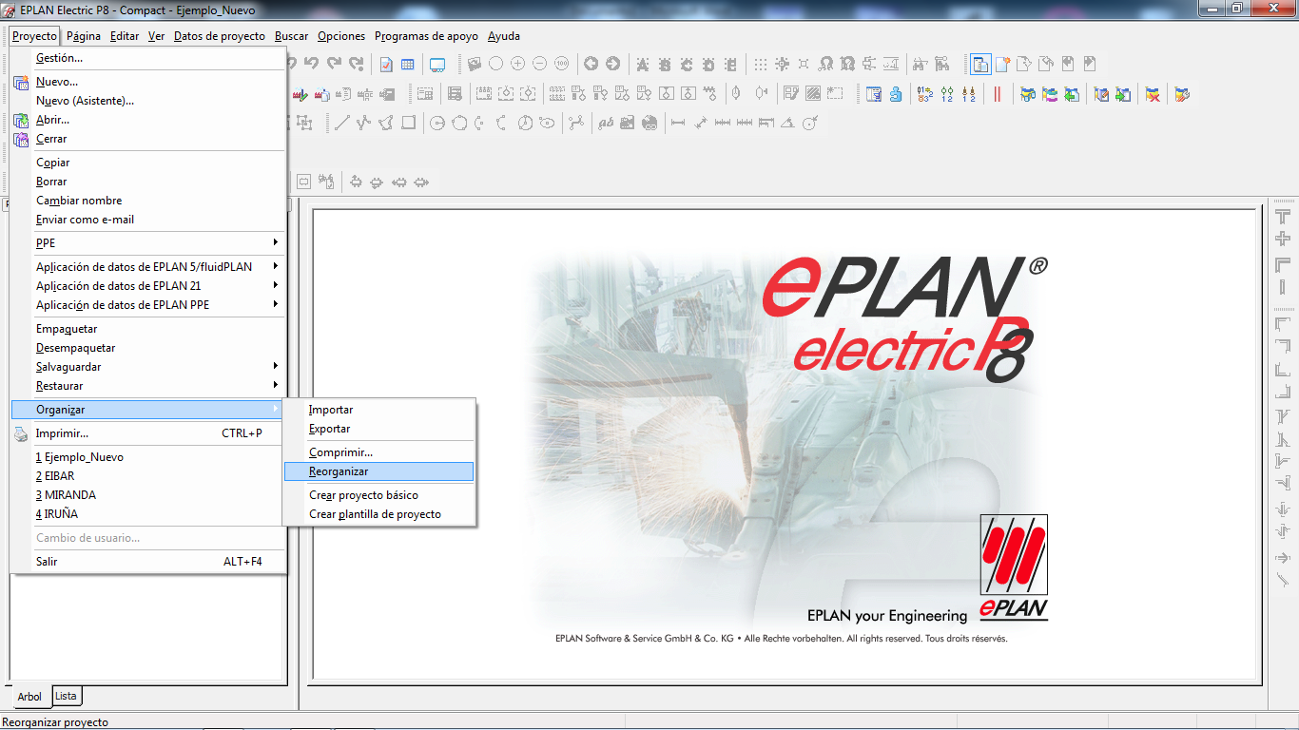Select Comprimir... in the submenu

click(x=340, y=452)
